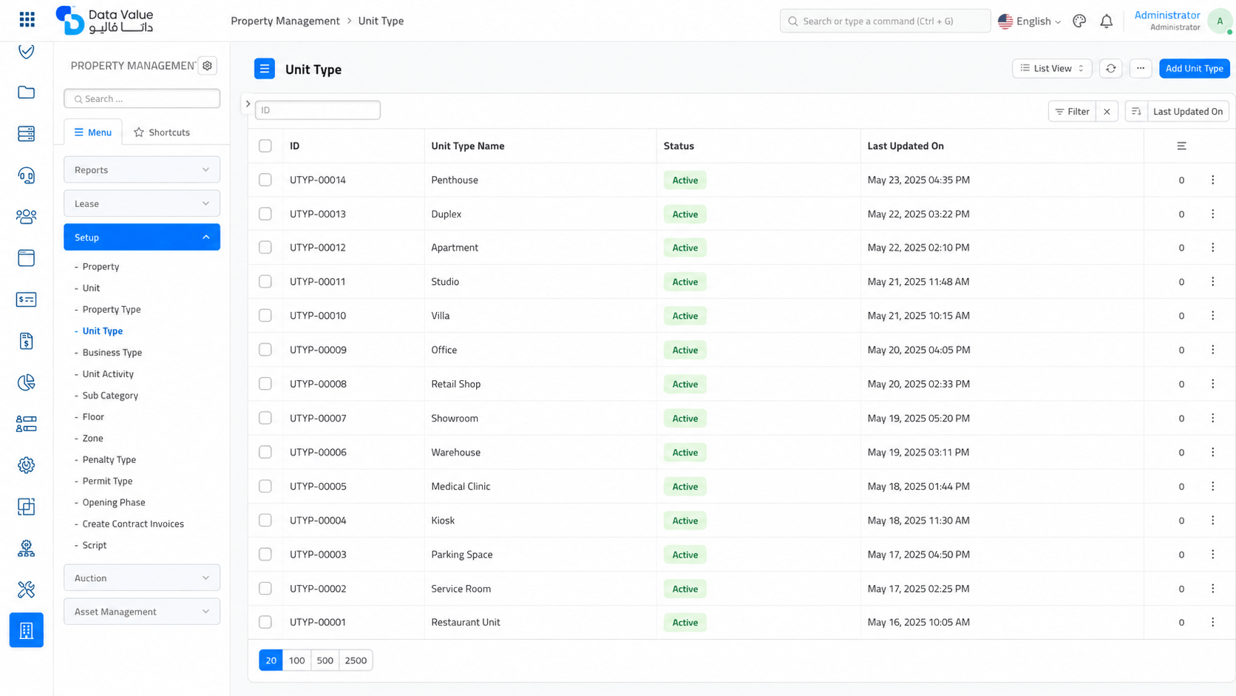
Task: Check the Penthouse row checkbox
Action: pyautogui.click(x=265, y=180)
